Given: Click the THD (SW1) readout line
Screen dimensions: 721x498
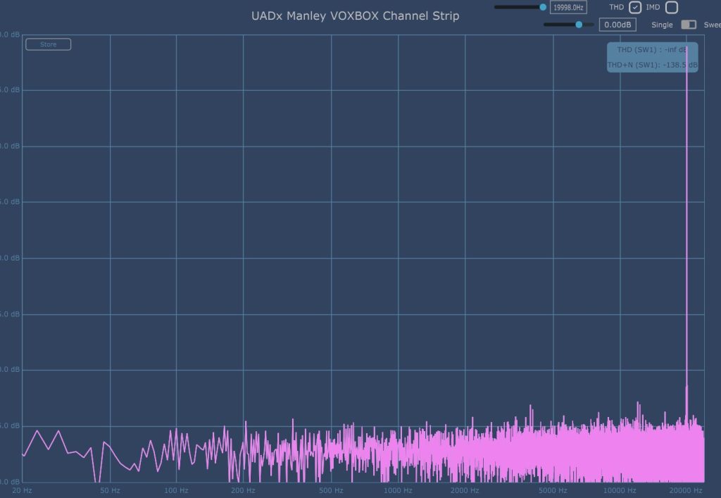Looking at the screenshot, I should click(652, 50).
